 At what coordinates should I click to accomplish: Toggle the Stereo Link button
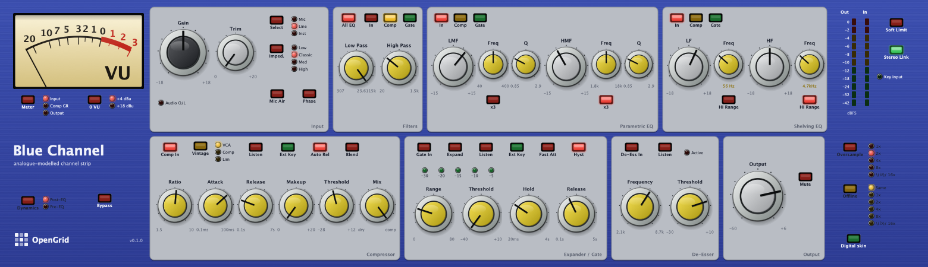pos(896,50)
